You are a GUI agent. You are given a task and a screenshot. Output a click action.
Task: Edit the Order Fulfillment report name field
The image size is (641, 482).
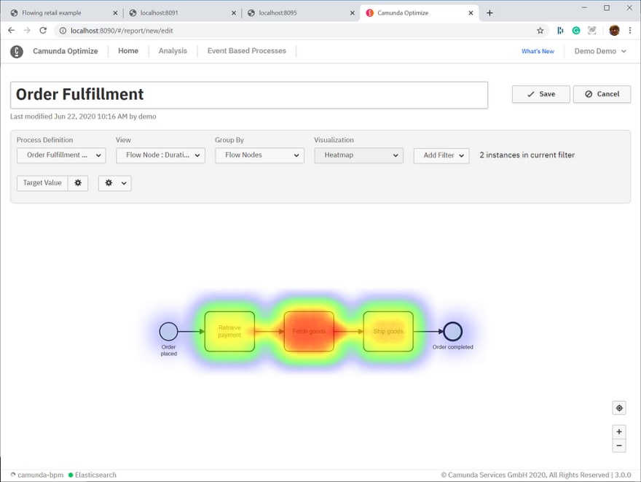(249, 95)
